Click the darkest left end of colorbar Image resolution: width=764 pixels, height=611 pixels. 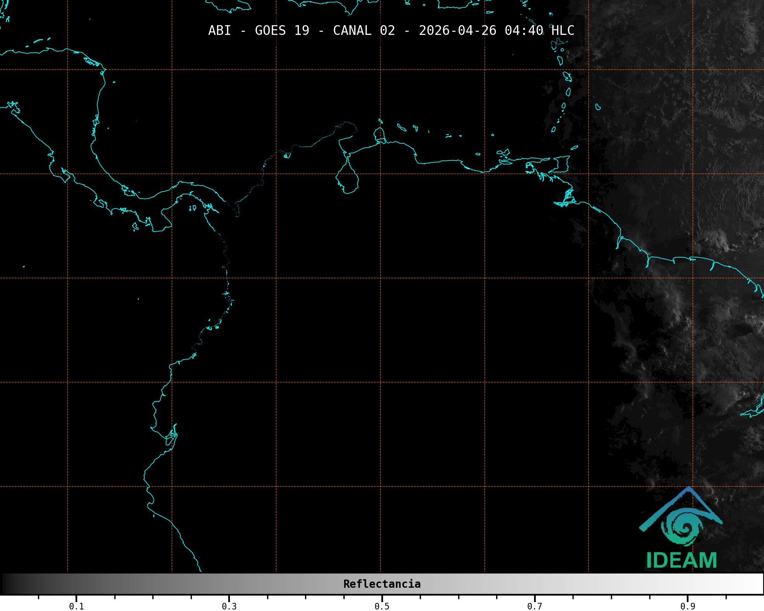pos(5,584)
